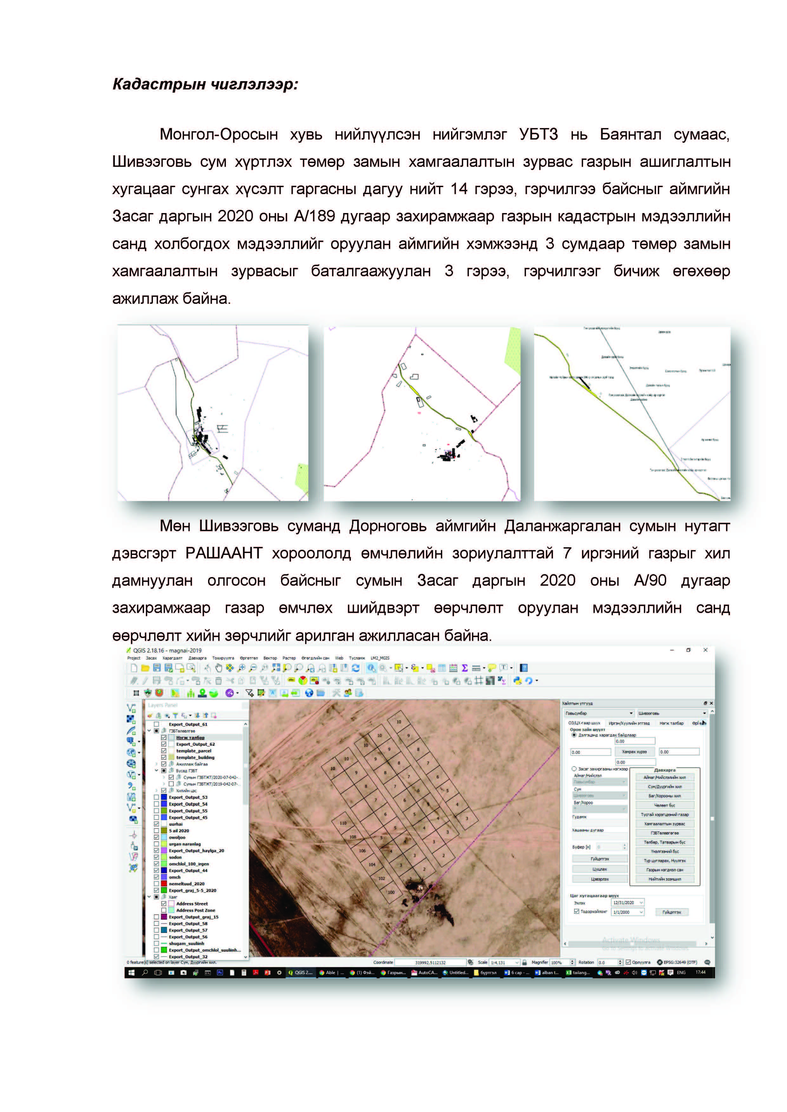Image resolution: width=787 pixels, height=1112 pixels.
Task: Open the Говьсүмбэр aimag dropdown
Action: (x=600, y=713)
